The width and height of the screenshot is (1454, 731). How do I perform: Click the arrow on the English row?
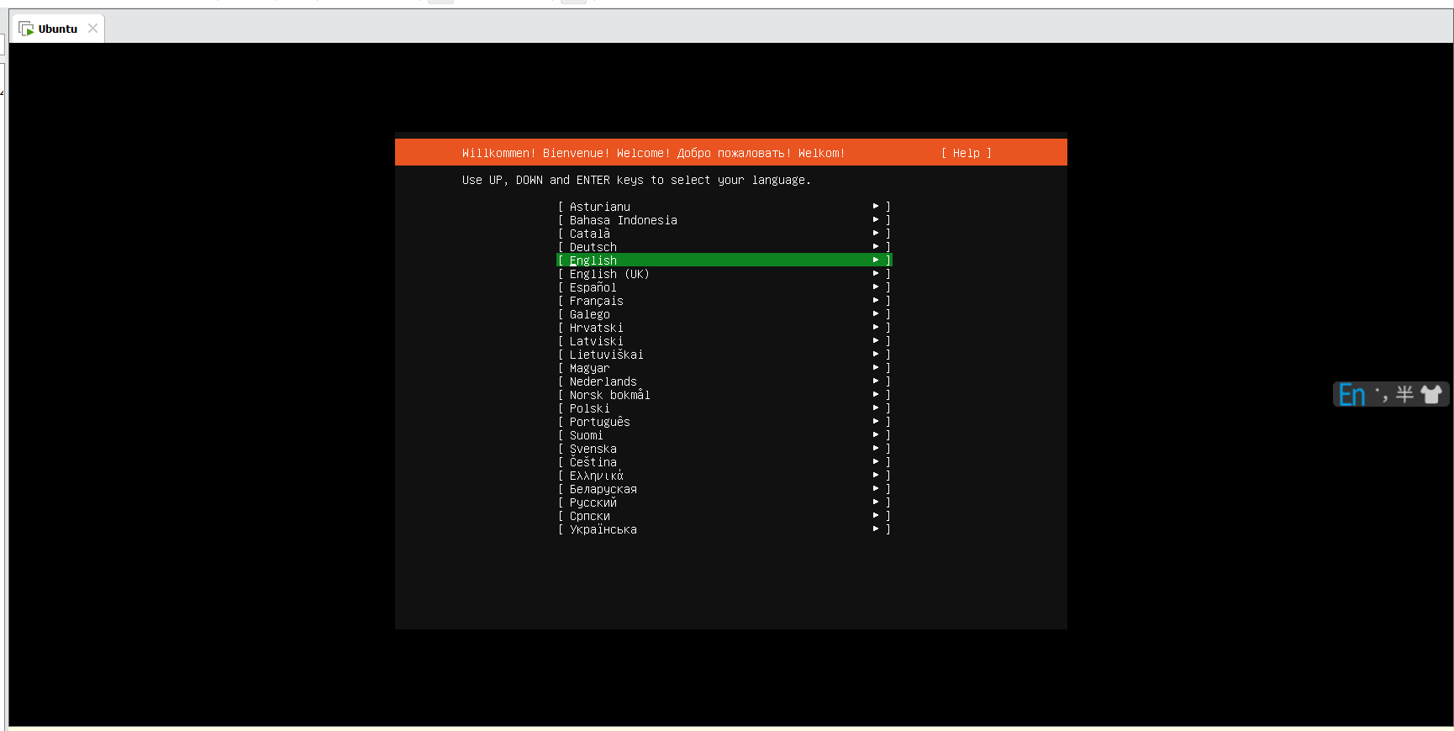coord(876,260)
